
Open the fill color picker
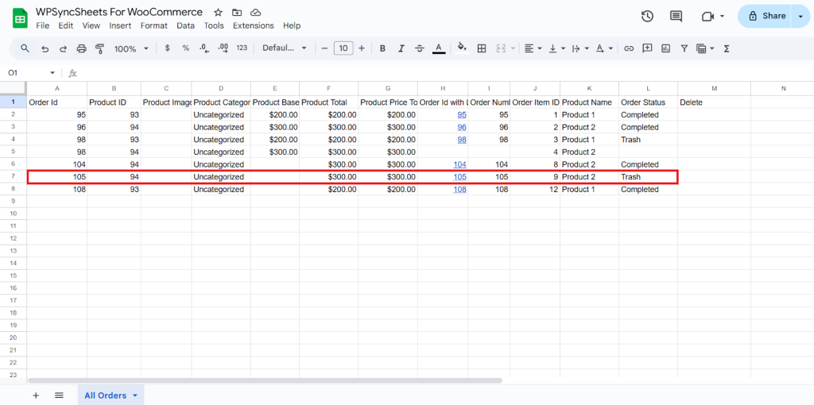(462, 48)
